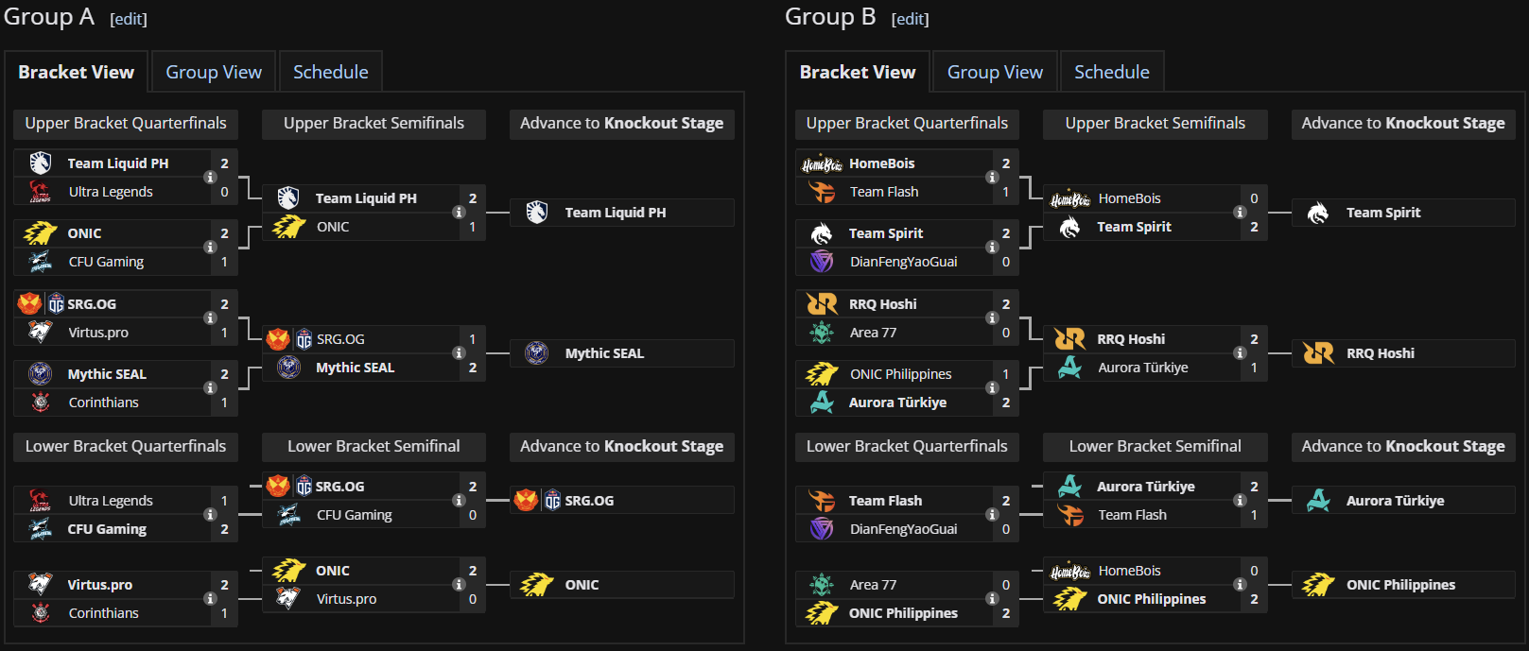Click Group B Lower Bracket Semifinal header
Image resolution: width=1529 pixels, height=651 pixels.
1155,446
